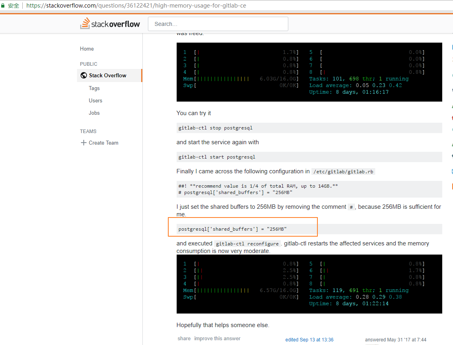453x345 pixels.
Task: Collapse the PUBLIC section in the sidebar
Action: tap(89, 64)
